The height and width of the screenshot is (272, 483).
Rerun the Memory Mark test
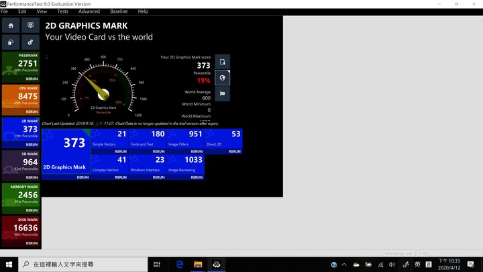[32, 210]
